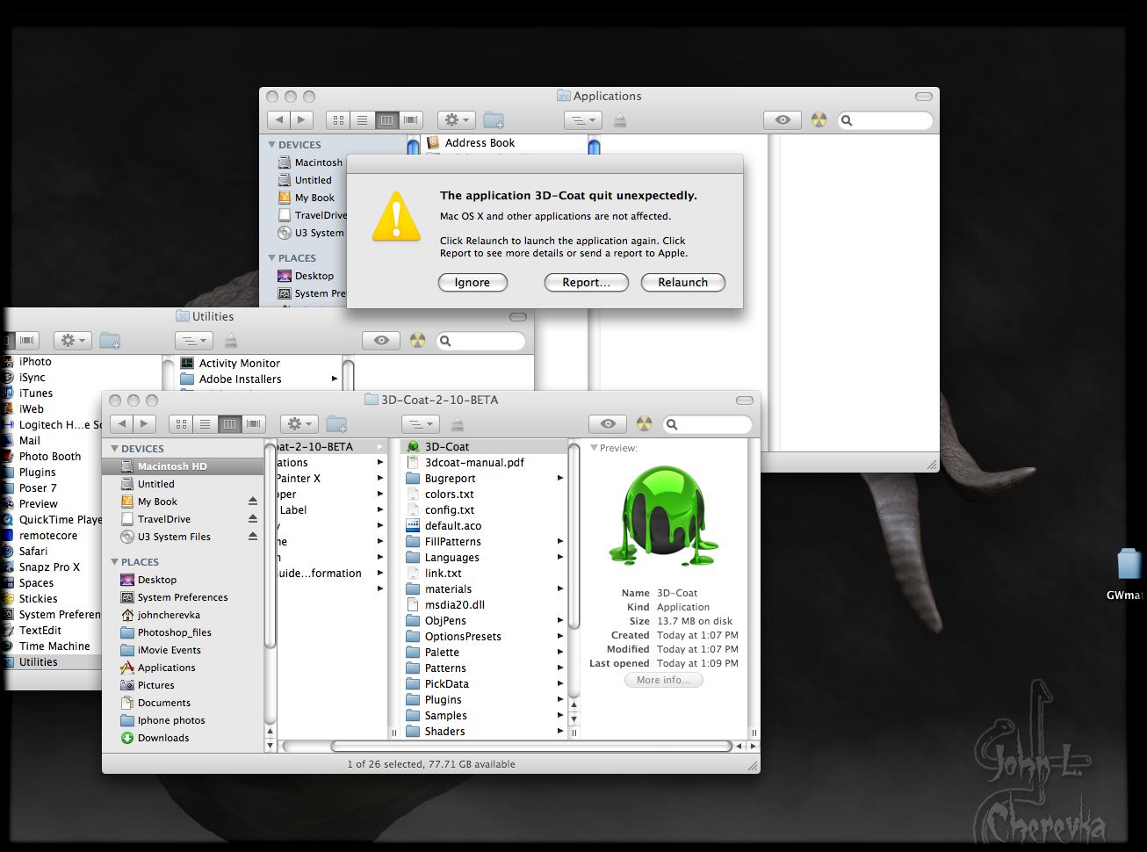The width and height of the screenshot is (1147, 852).
Task: Select Macintosh HD in 3D-Coat-2-10-BETA sidebar
Action: (183, 466)
